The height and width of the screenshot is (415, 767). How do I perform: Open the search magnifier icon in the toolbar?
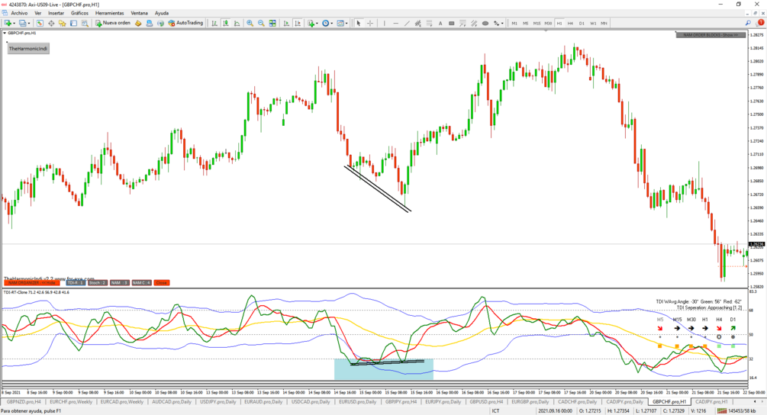748,23
